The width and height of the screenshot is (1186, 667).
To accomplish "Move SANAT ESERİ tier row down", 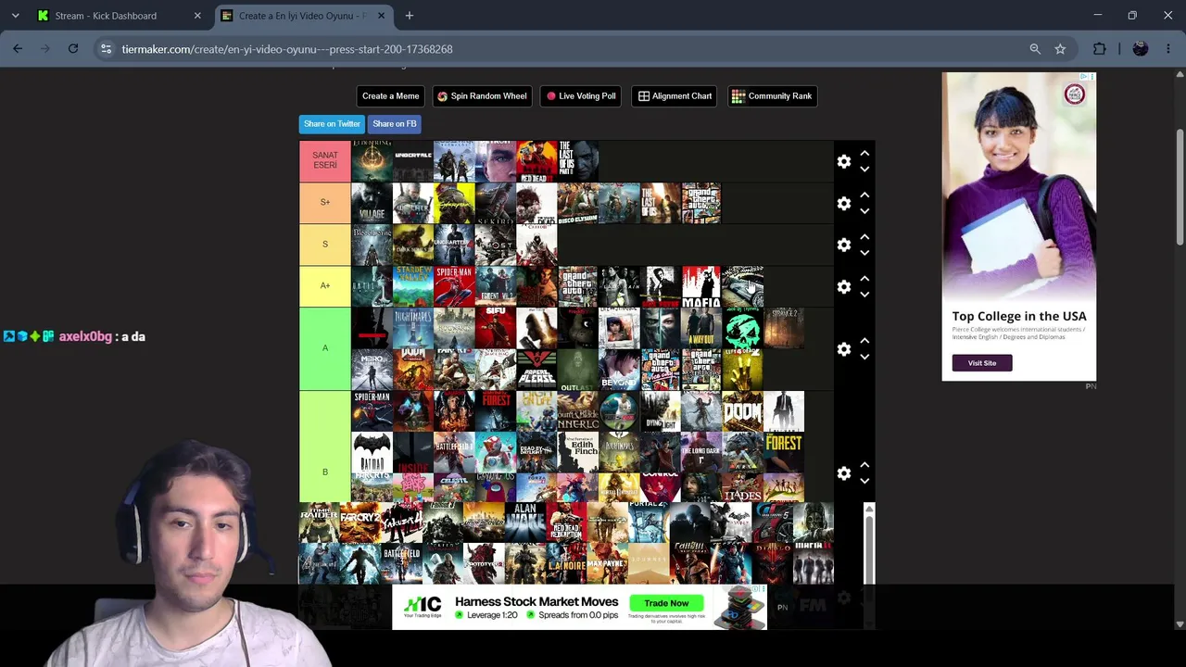I will coord(864,169).
